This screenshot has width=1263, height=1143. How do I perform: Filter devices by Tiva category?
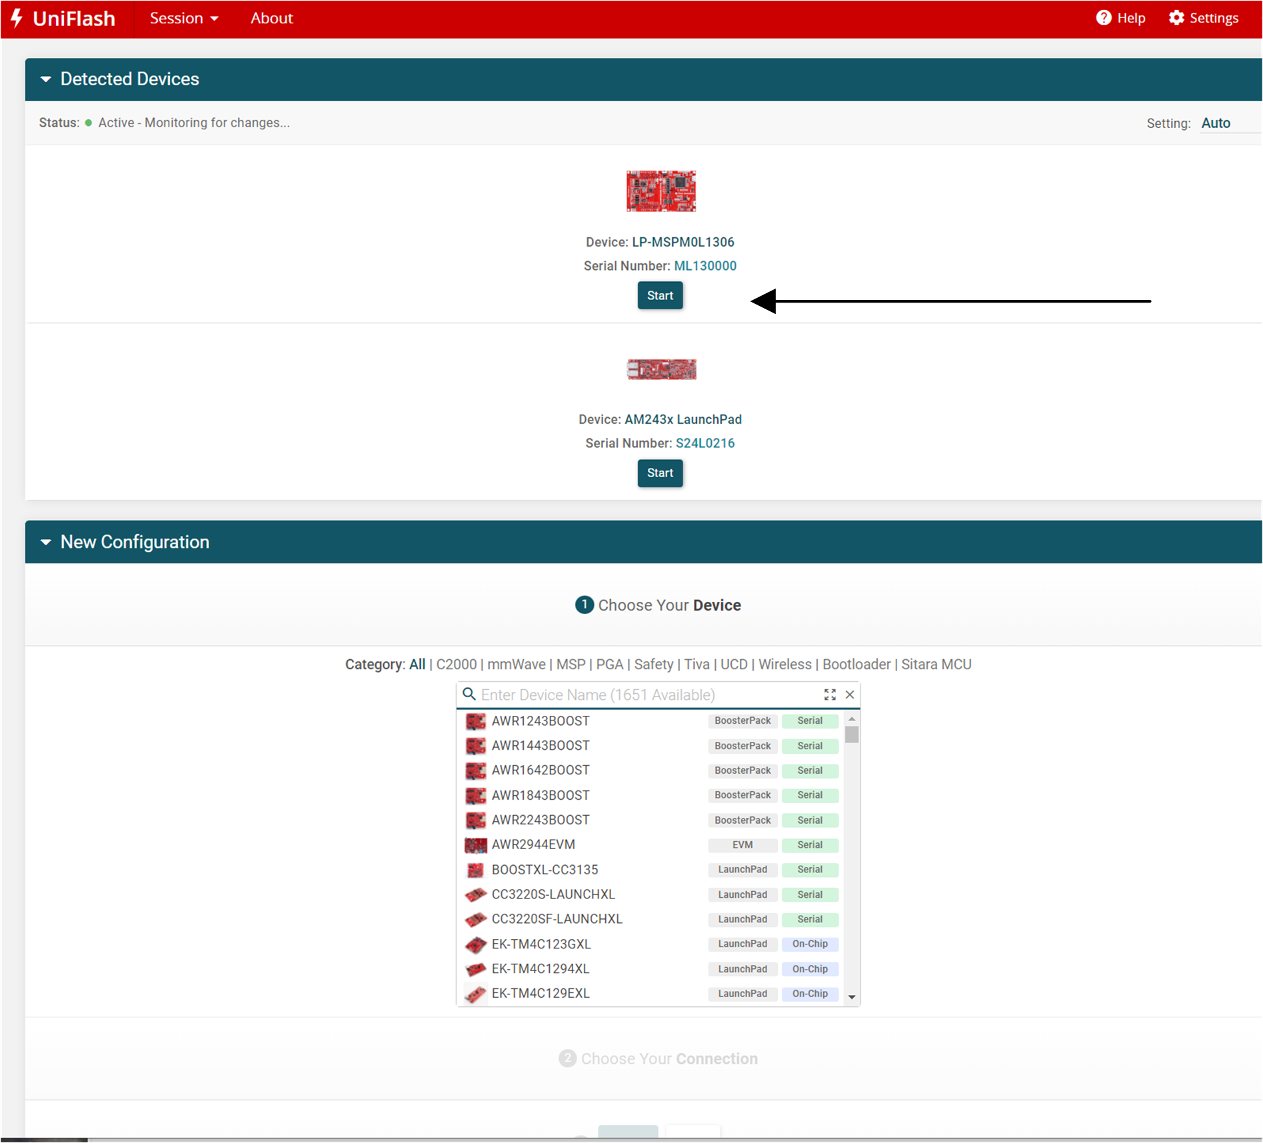[x=696, y=664]
